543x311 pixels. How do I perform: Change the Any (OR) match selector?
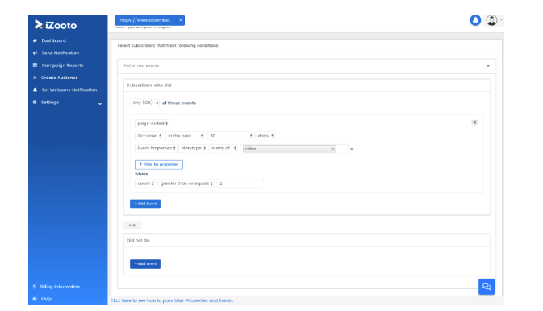pyautogui.click(x=144, y=103)
